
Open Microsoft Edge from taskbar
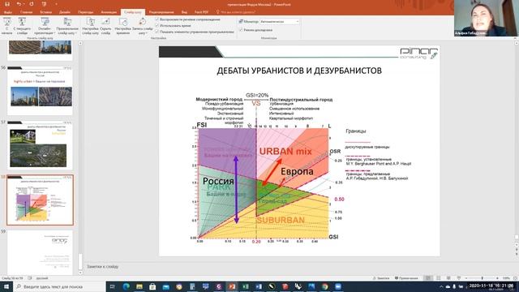point(127,286)
